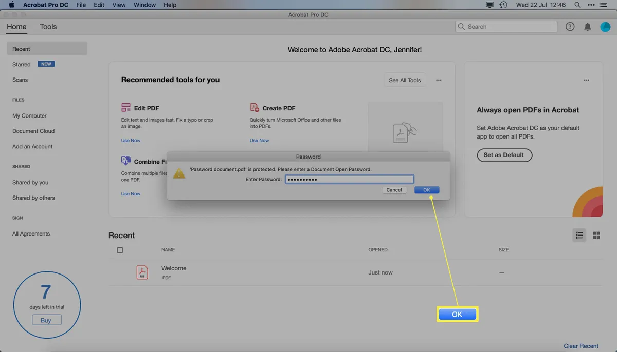Click the warning icon in Password dialog
The width and height of the screenshot is (617, 352).
[x=178, y=173]
